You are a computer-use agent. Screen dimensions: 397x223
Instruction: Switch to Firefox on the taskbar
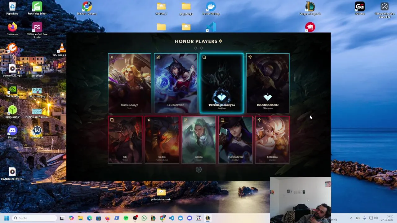tap(107, 218)
